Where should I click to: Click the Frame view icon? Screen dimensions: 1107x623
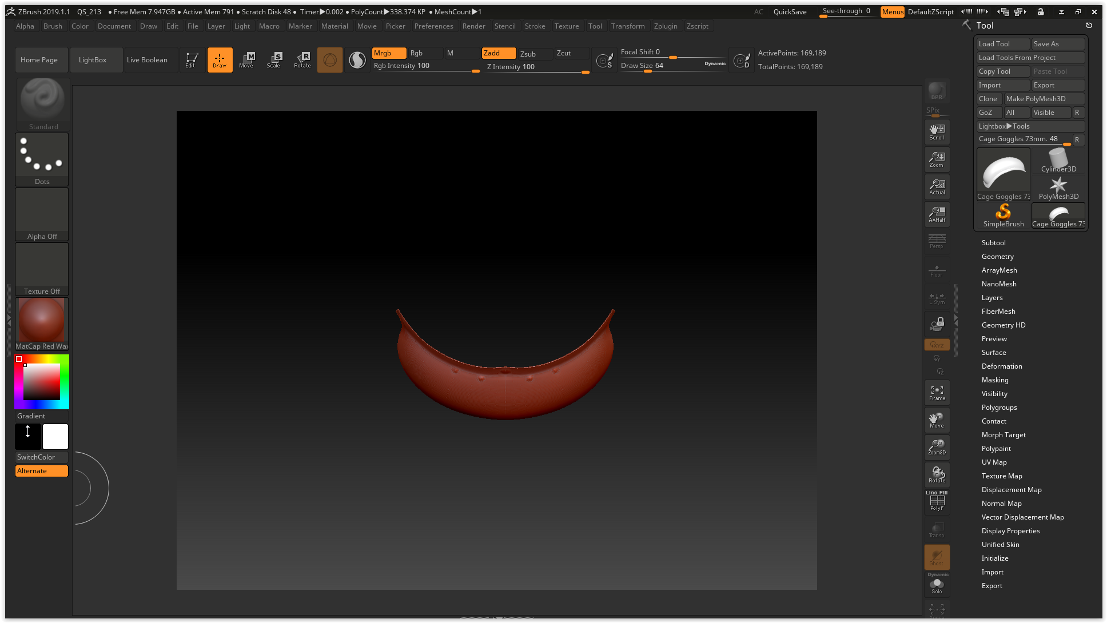pyautogui.click(x=937, y=393)
